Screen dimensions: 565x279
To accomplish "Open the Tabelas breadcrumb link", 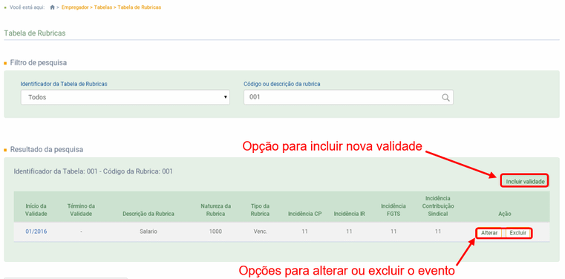I will tap(103, 7).
